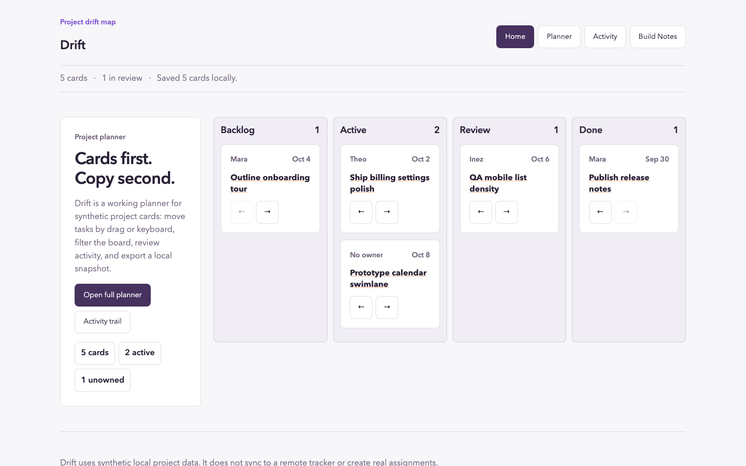Image resolution: width=746 pixels, height=466 pixels.
Task: Click the Sep 30 due date
Action: pyautogui.click(x=657, y=159)
